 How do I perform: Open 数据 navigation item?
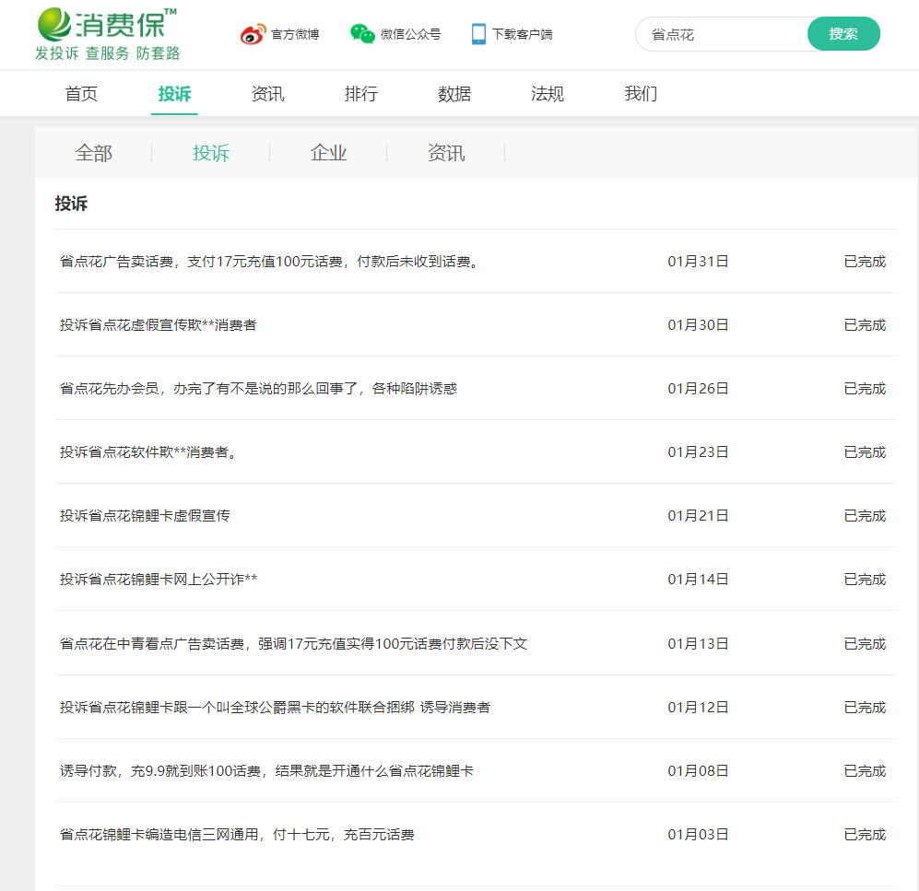(454, 94)
